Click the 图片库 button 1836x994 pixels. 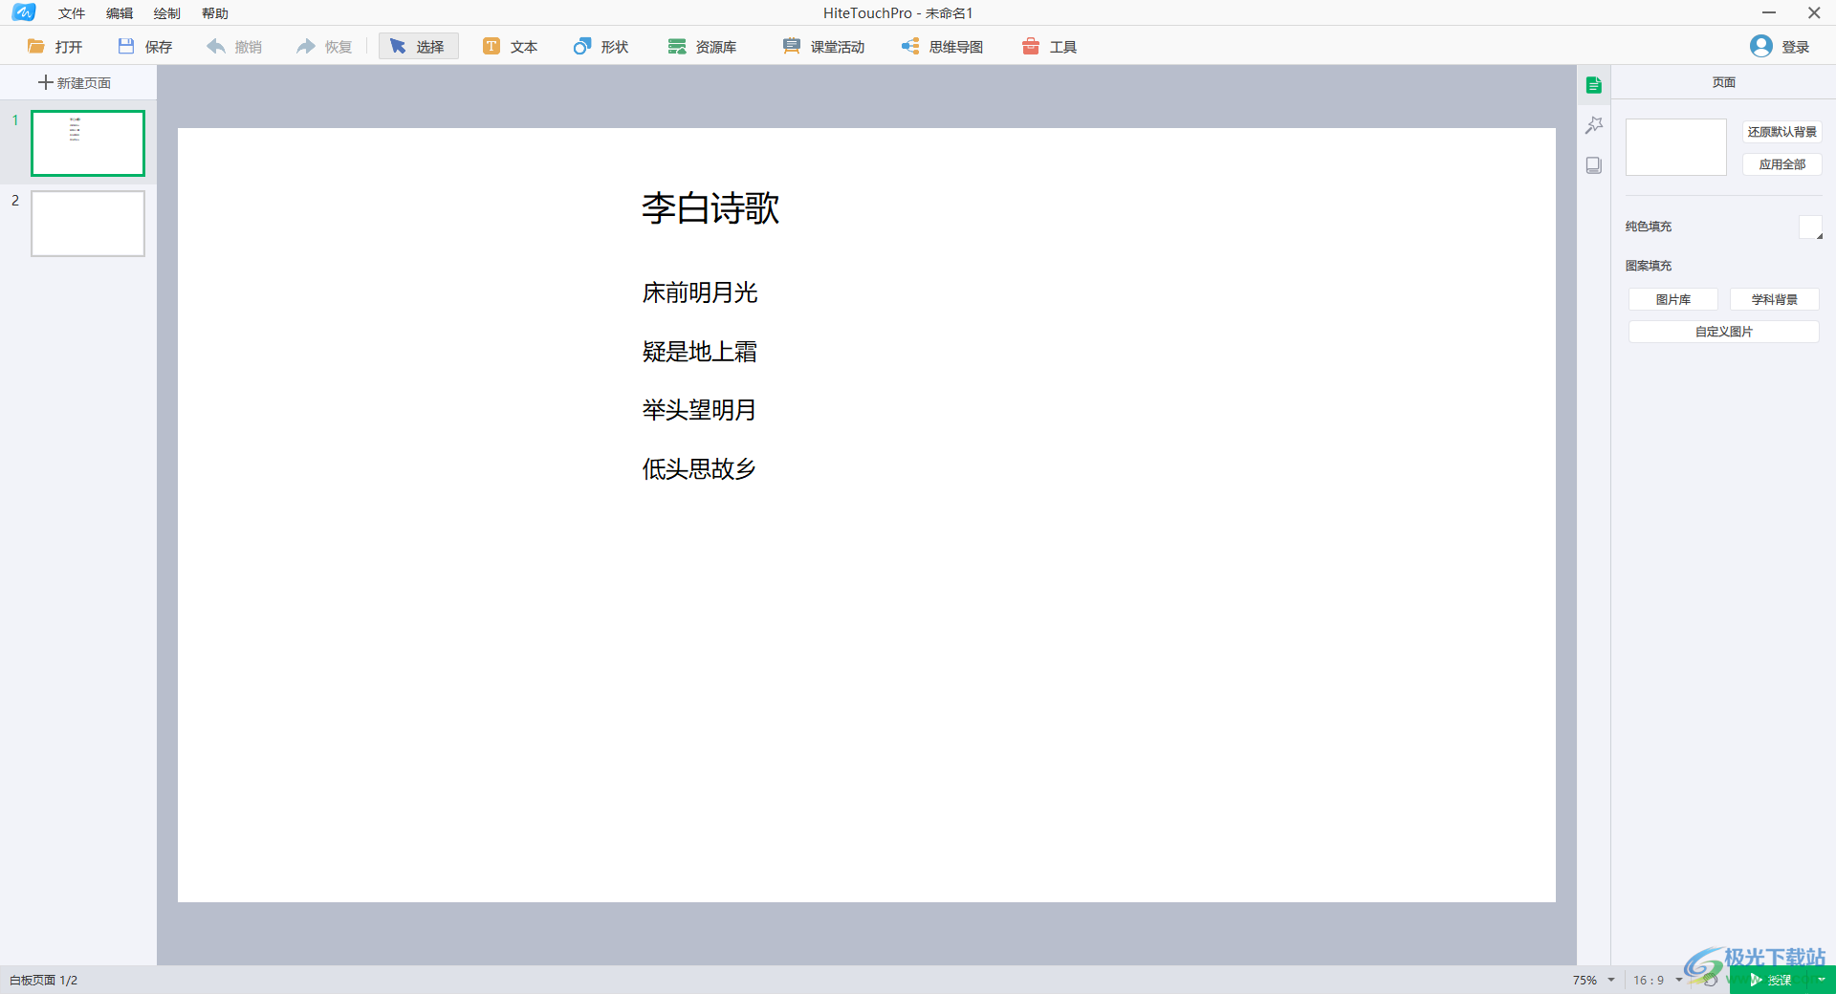pyautogui.click(x=1673, y=299)
